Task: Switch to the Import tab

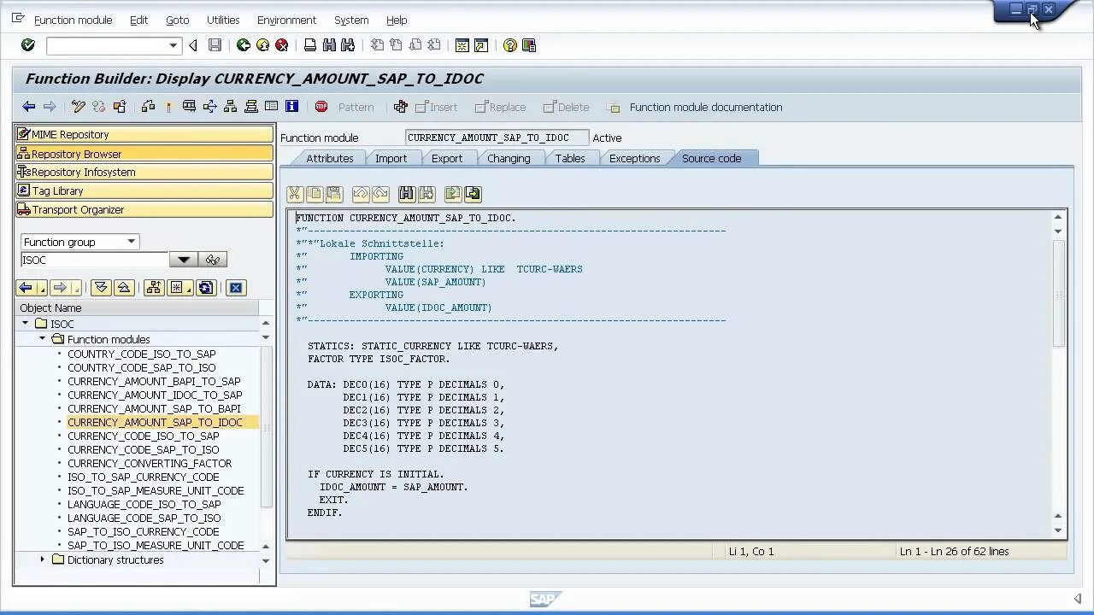Action: pos(391,158)
